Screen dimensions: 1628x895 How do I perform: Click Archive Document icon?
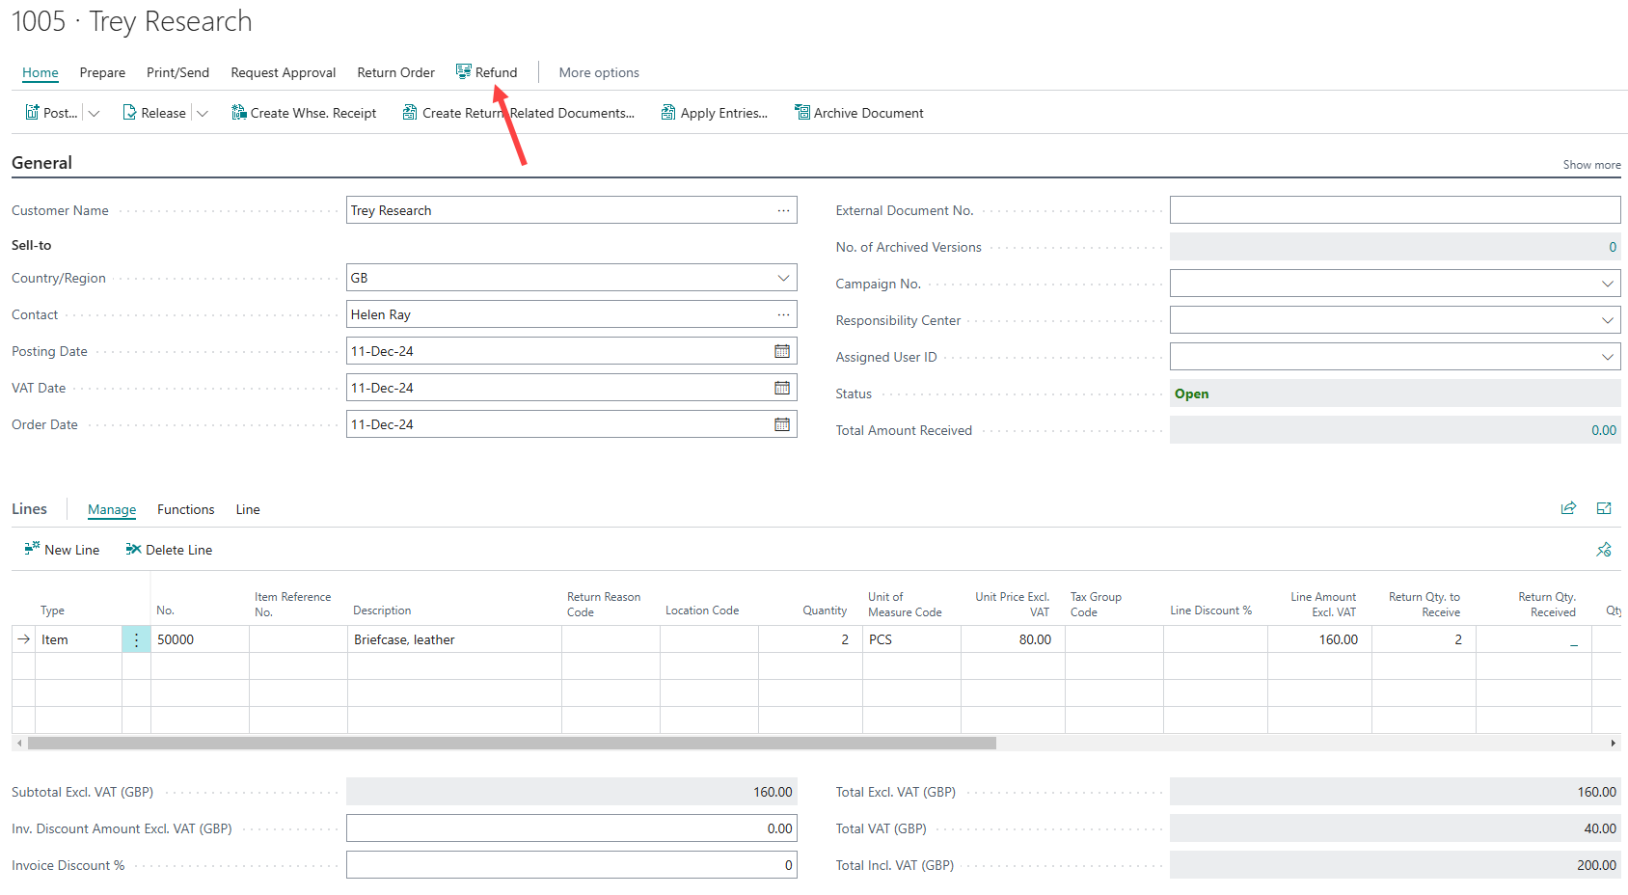coord(801,112)
